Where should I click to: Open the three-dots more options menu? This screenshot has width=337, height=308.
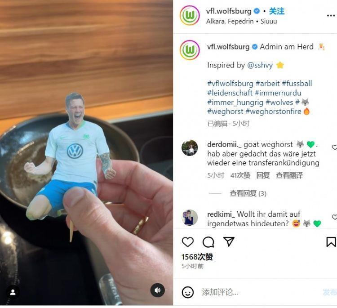coord(331,15)
